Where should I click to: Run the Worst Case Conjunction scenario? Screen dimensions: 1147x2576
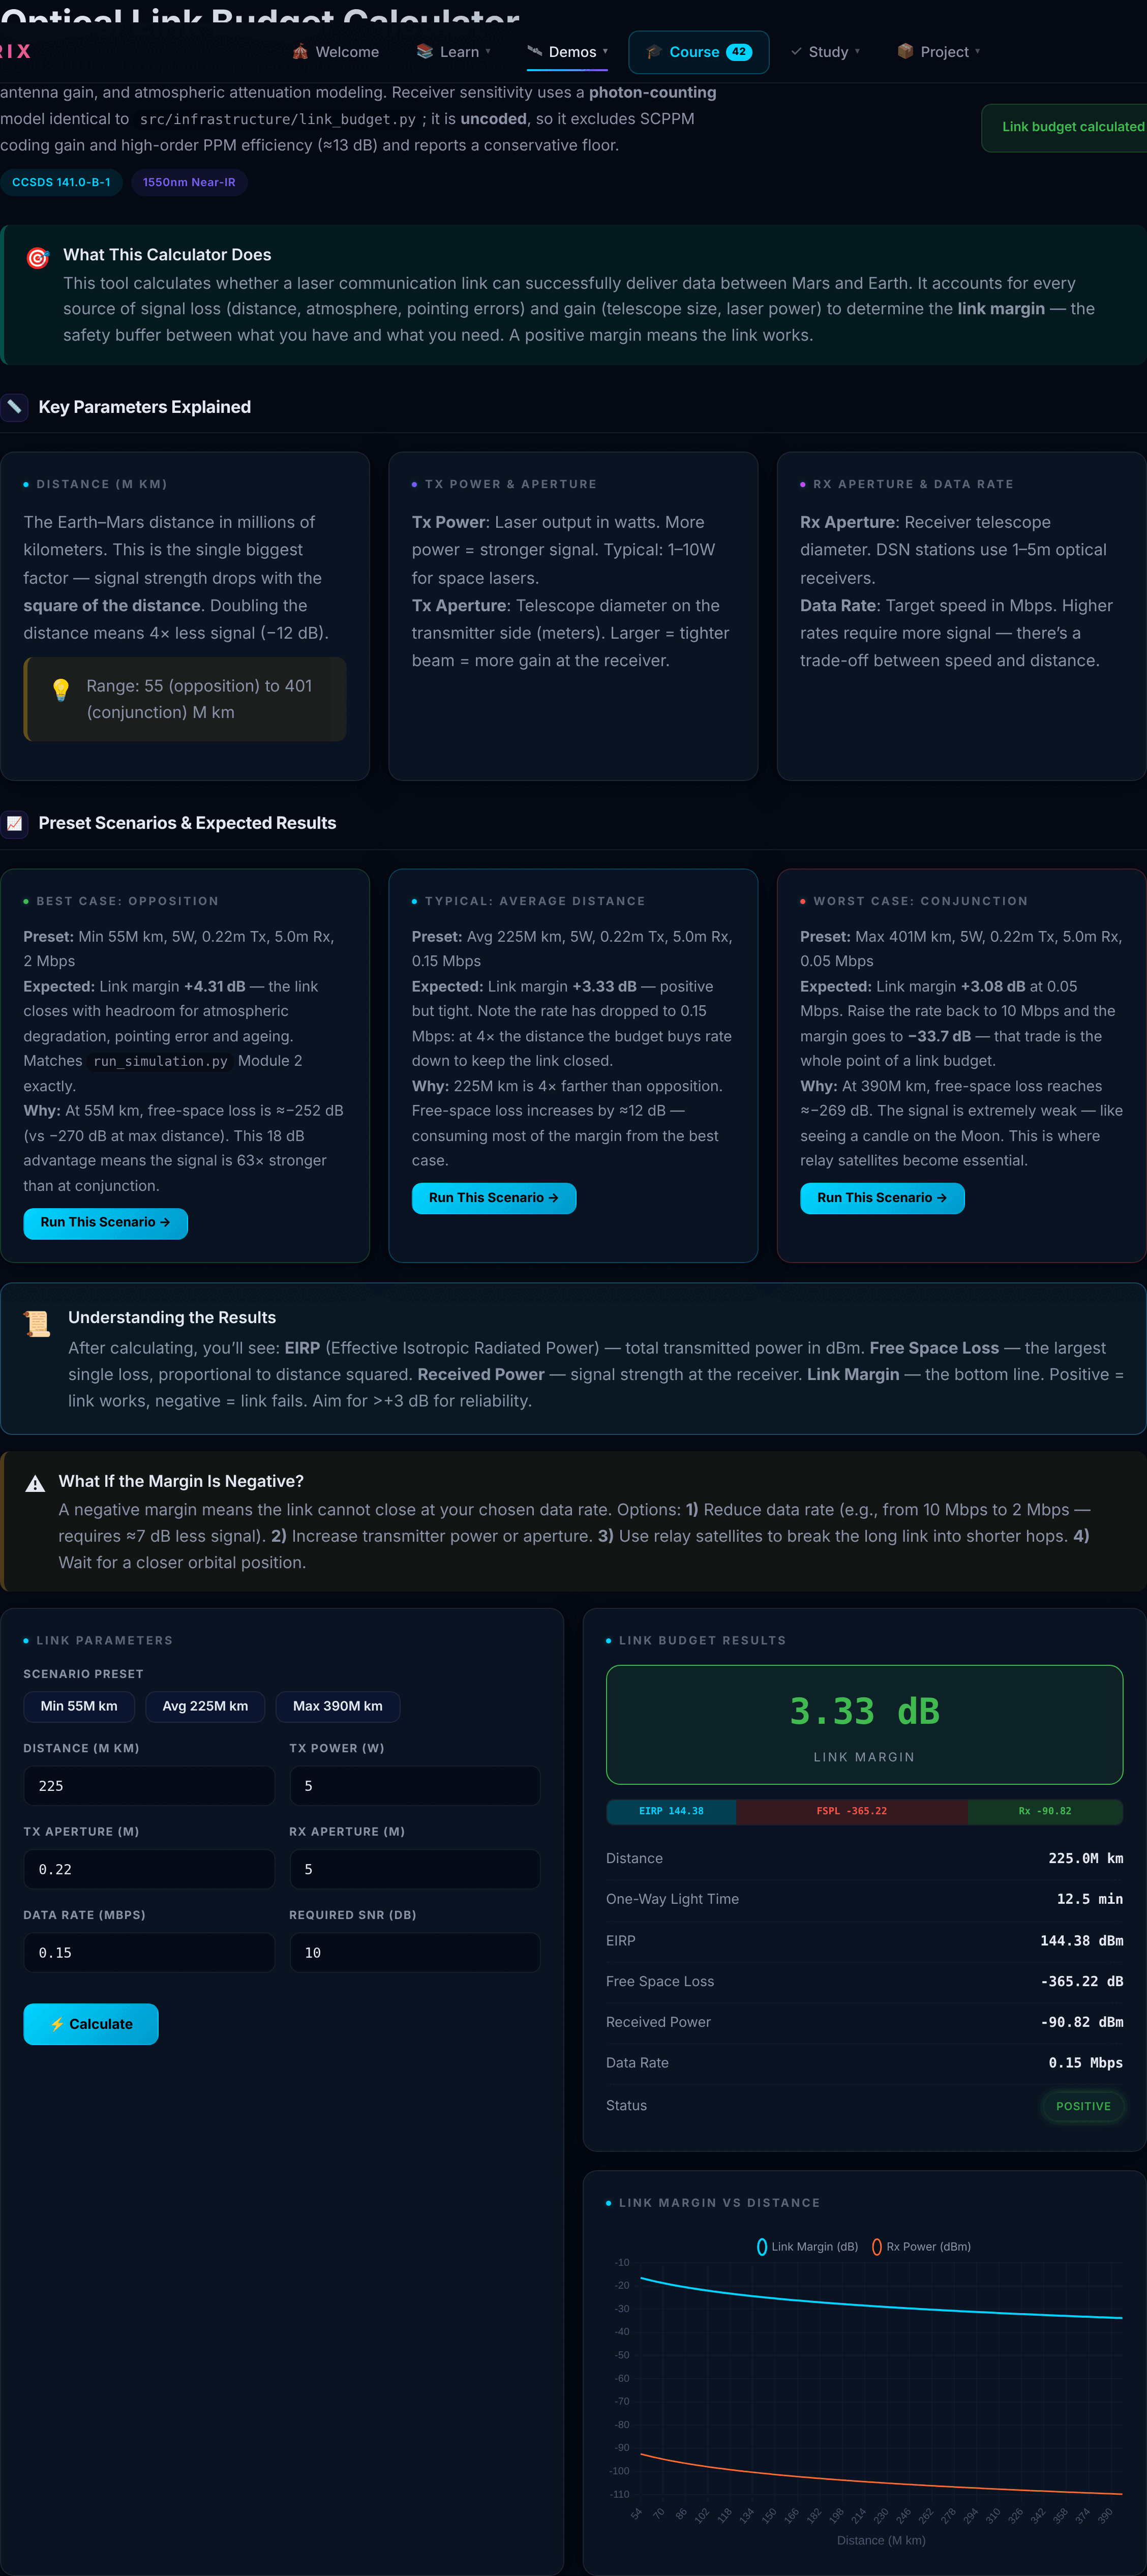click(882, 1198)
